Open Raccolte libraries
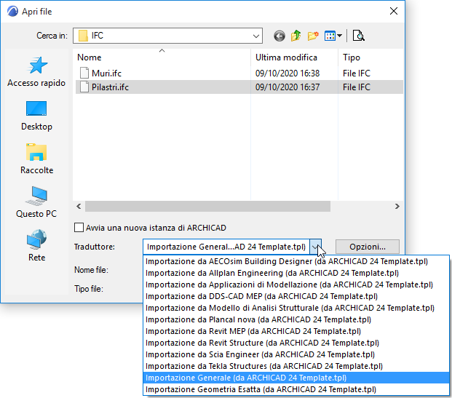 pyautogui.click(x=36, y=159)
